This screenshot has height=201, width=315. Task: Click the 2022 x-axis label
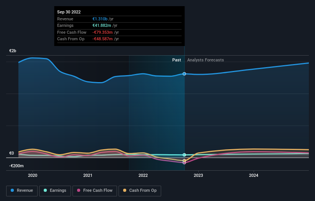143,175
